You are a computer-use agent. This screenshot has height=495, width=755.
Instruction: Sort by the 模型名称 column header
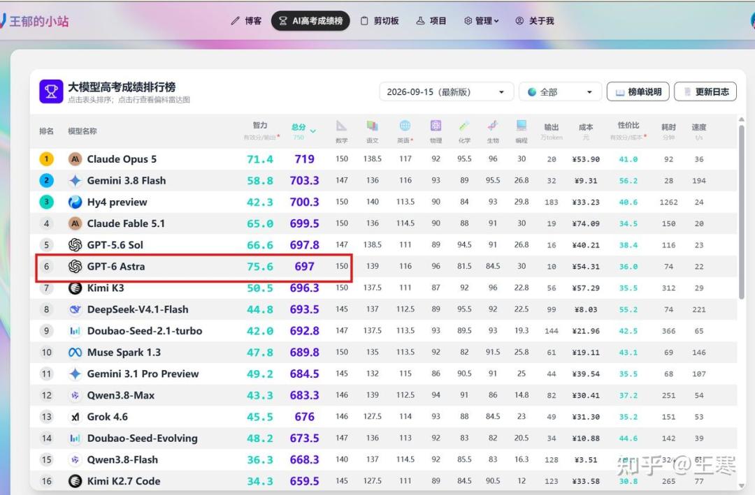[x=82, y=131]
